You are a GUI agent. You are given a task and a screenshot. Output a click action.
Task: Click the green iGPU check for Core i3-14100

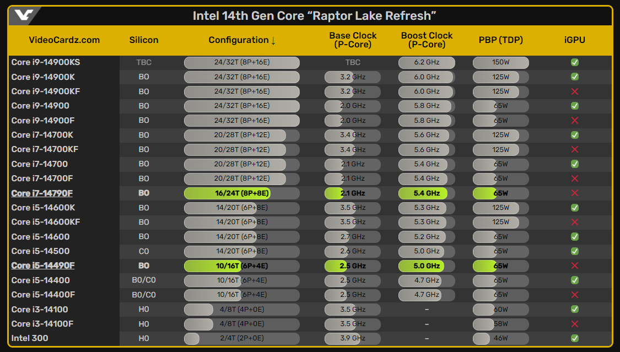574,310
